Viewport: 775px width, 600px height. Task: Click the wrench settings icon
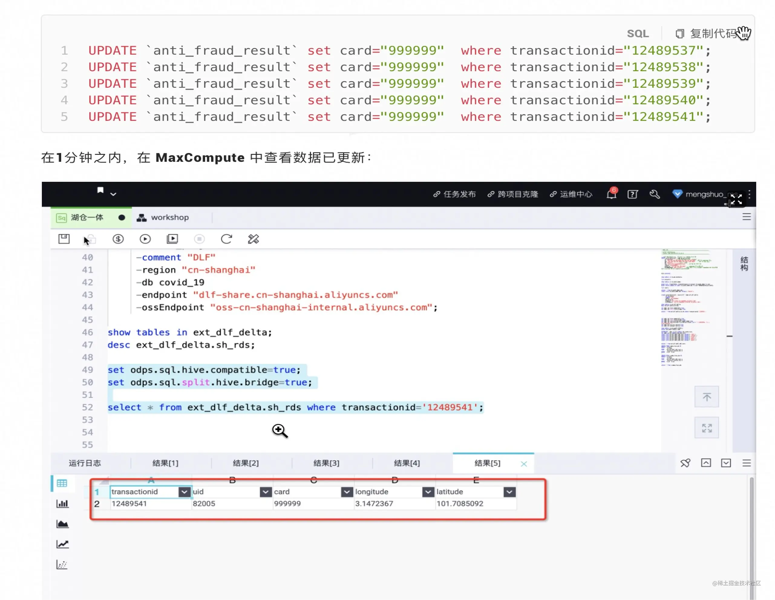(x=655, y=194)
